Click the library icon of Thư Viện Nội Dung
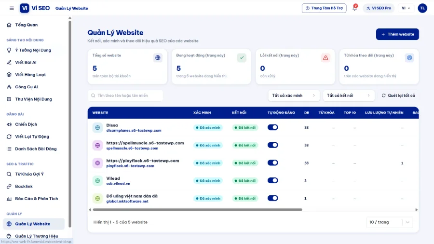This screenshot has height=244, width=434. coord(9,99)
